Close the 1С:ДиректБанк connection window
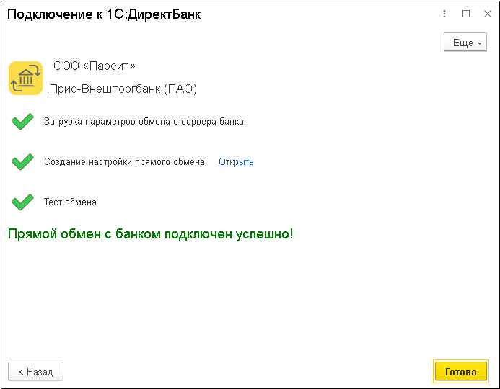The width and height of the screenshot is (500, 389). coord(488,14)
